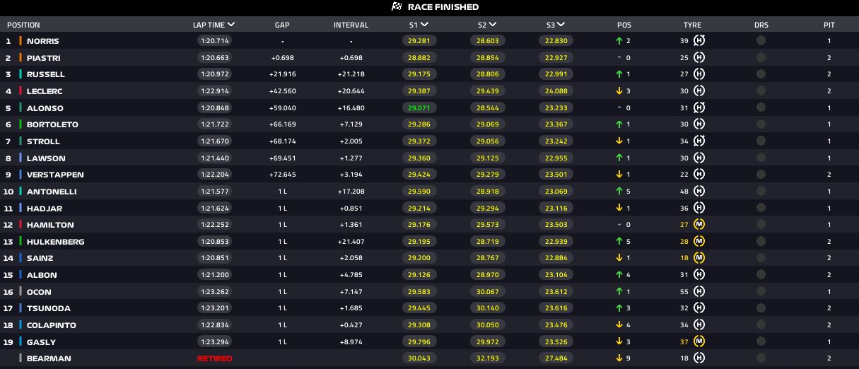This screenshot has width=859, height=369.
Task: Click Norris's hard tyre icon
Action: pyautogui.click(x=699, y=41)
